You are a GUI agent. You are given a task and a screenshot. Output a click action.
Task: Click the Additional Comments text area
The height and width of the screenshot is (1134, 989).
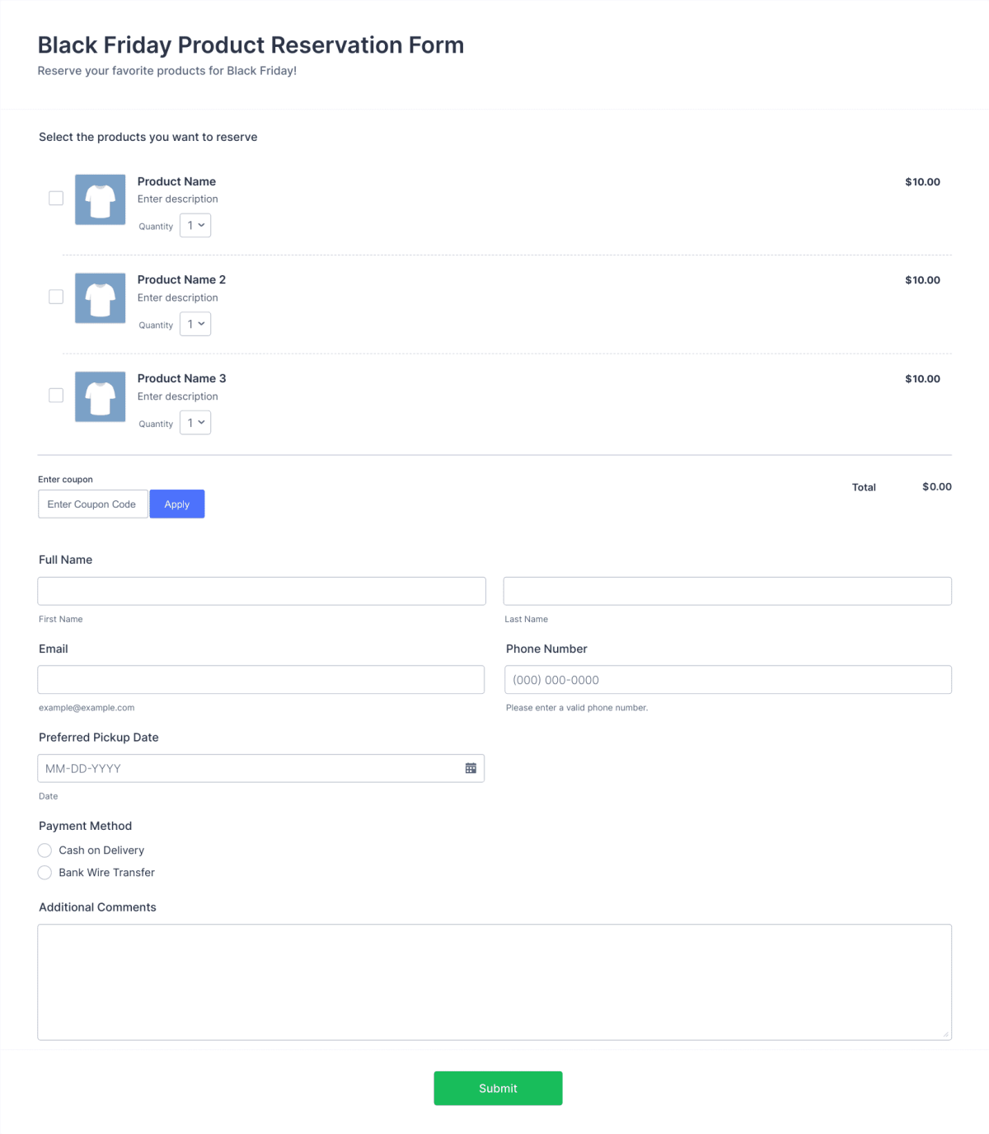point(494,981)
